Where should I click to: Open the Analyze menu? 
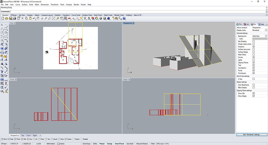click(x=69, y=5)
